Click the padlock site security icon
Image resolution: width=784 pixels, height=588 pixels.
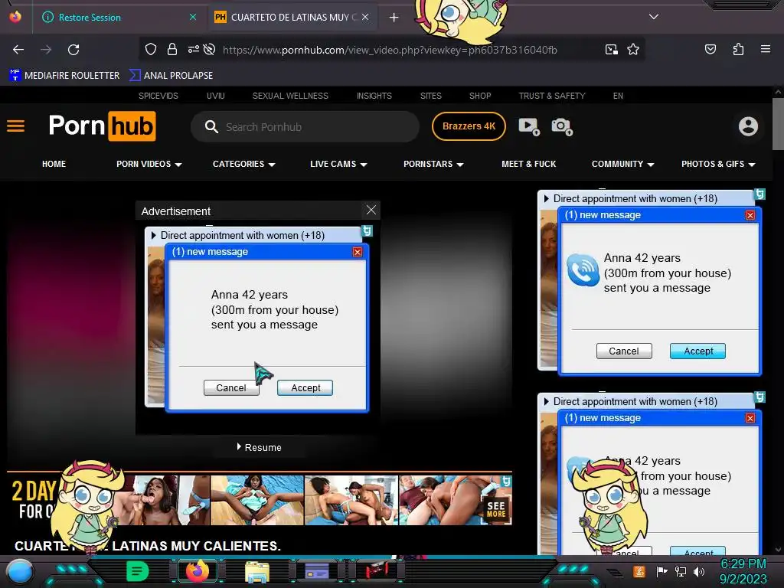(x=172, y=49)
